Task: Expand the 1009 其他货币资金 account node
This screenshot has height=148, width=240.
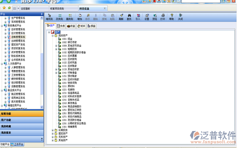Action: point(56,46)
